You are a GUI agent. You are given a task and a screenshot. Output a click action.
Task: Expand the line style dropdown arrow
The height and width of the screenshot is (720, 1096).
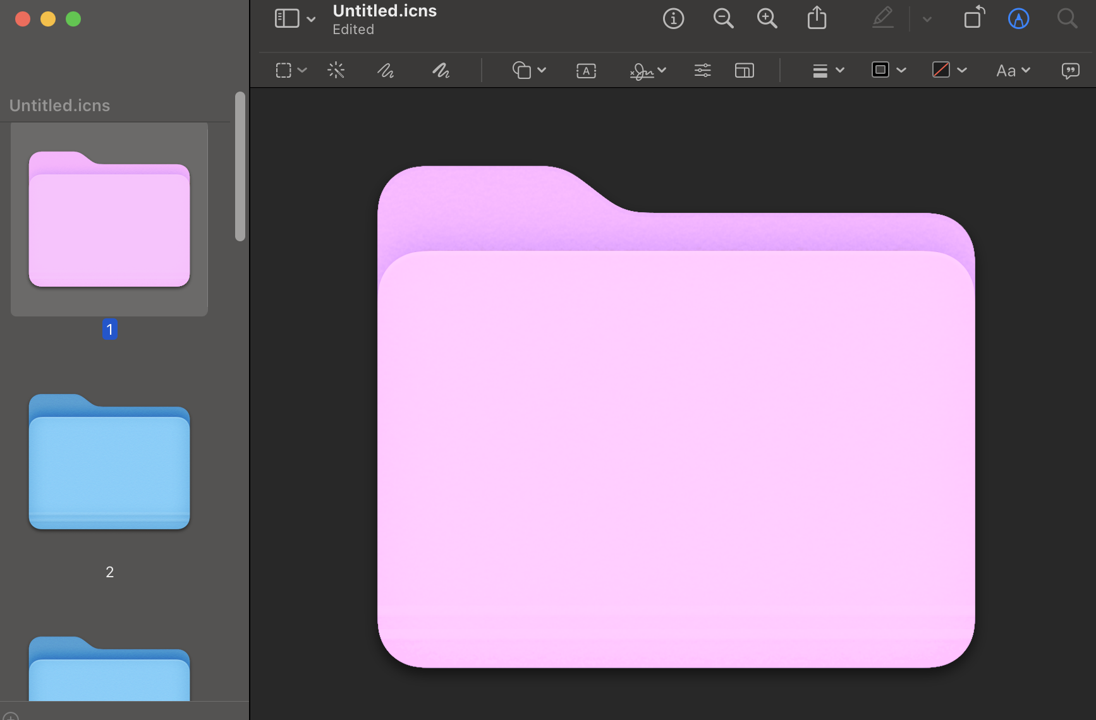point(840,70)
